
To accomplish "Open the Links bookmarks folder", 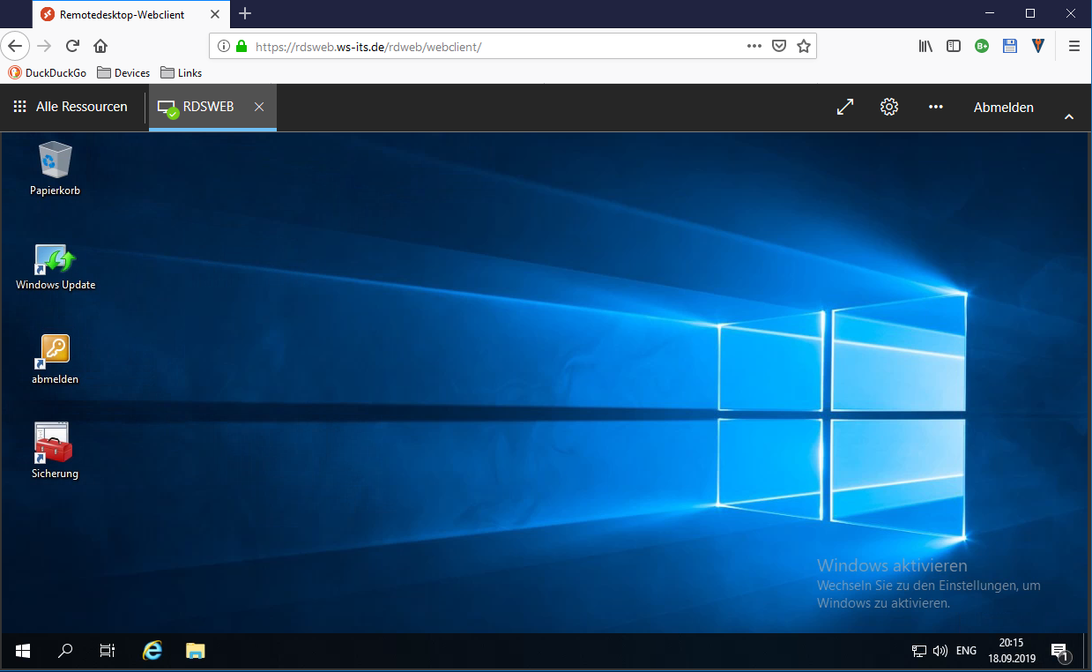I will click(x=182, y=73).
